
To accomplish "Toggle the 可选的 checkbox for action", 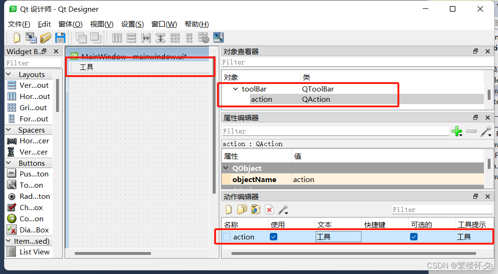I will [x=413, y=237].
